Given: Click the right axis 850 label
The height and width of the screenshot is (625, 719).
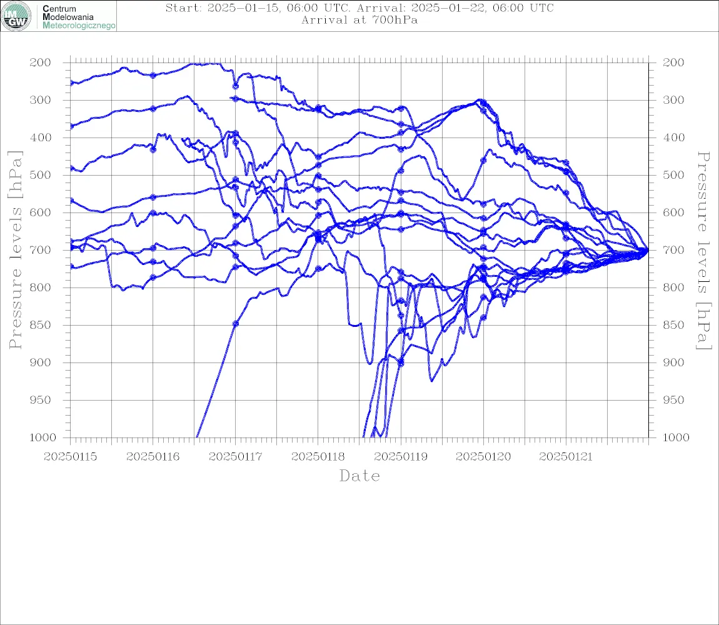Looking at the screenshot, I should coord(673,325).
